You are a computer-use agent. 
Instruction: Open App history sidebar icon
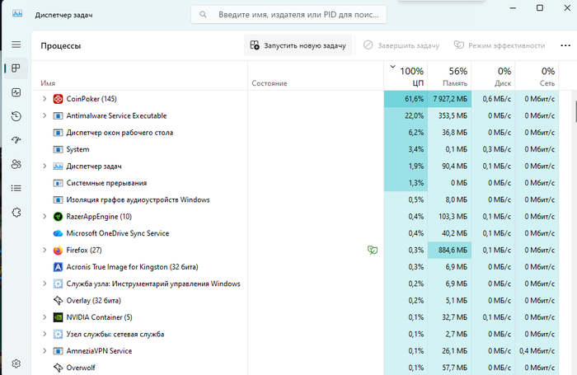pyautogui.click(x=16, y=116)
